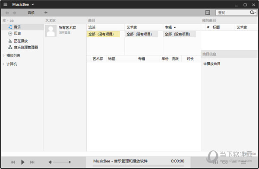Click the track progress bar under the title

138,166
